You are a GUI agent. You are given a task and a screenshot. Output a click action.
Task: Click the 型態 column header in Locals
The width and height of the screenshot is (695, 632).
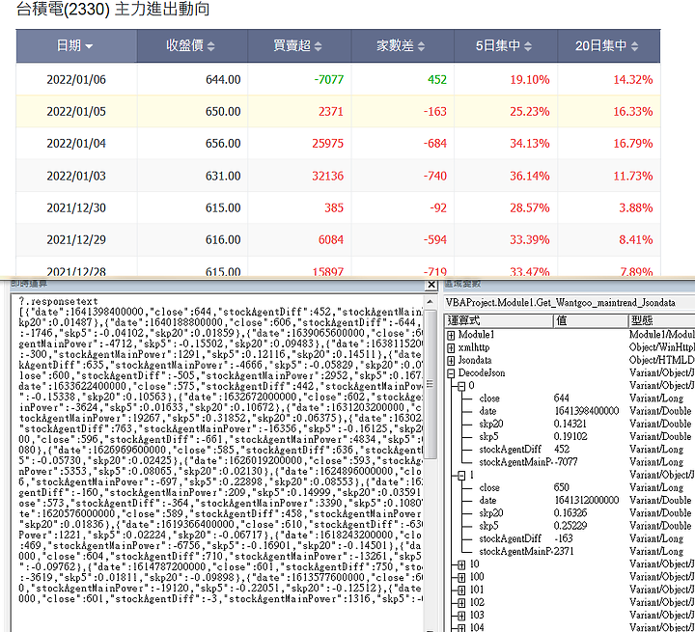[x=661, y=320]
